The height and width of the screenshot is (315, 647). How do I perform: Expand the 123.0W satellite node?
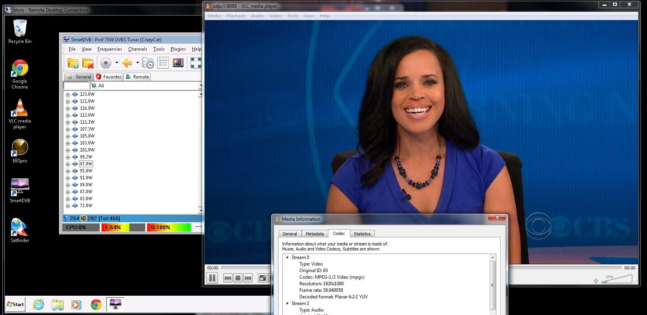68,94
